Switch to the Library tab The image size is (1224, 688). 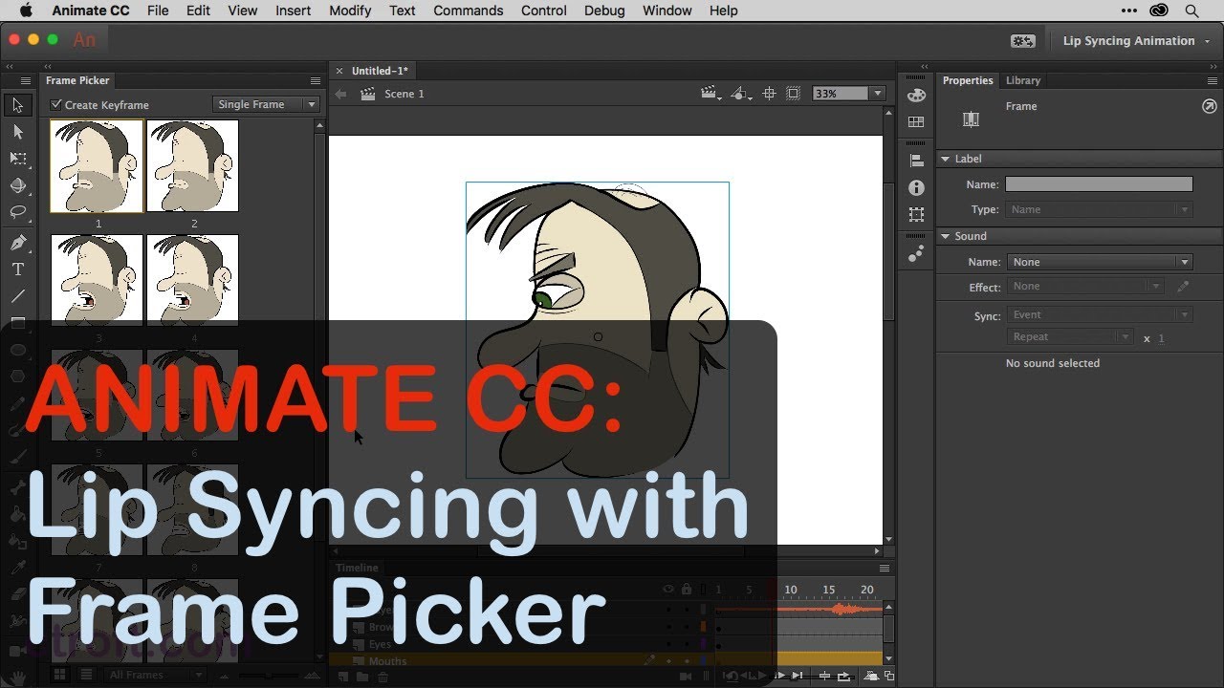point(1022,81)
